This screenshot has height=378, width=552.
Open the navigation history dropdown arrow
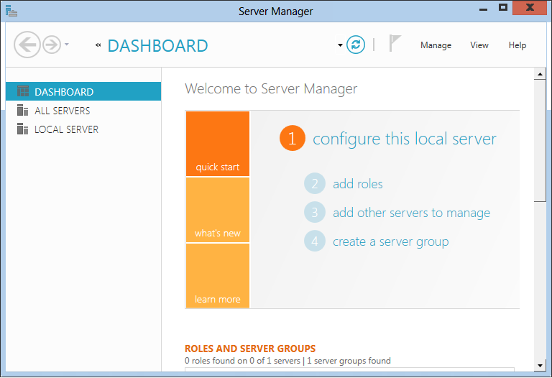click(x=67, y=45)
